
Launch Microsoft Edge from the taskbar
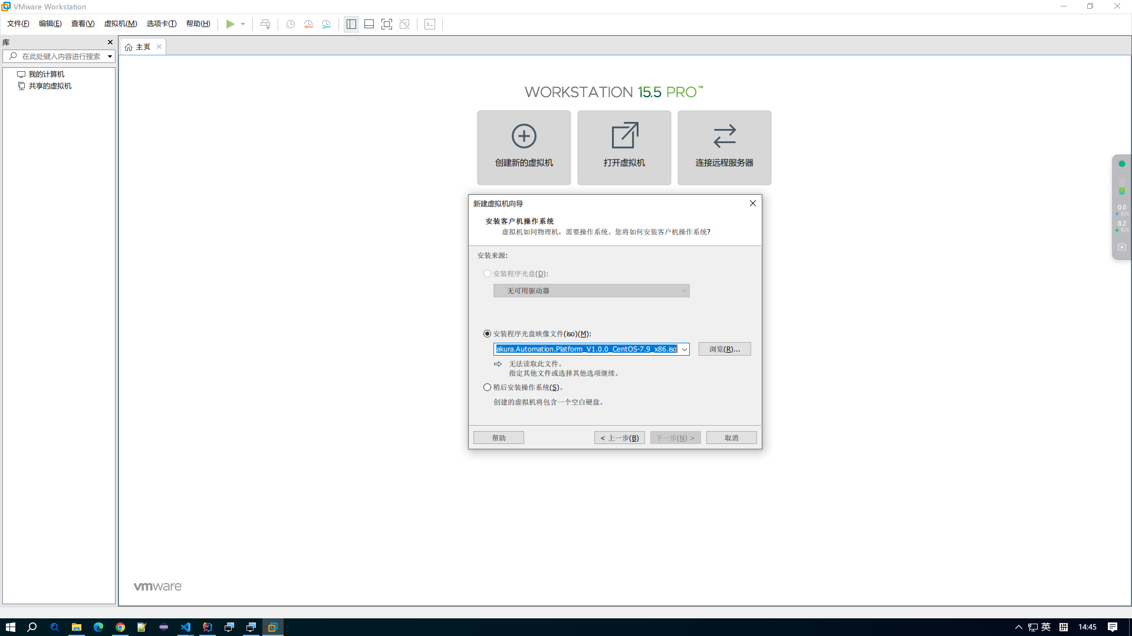click(98, 627)
